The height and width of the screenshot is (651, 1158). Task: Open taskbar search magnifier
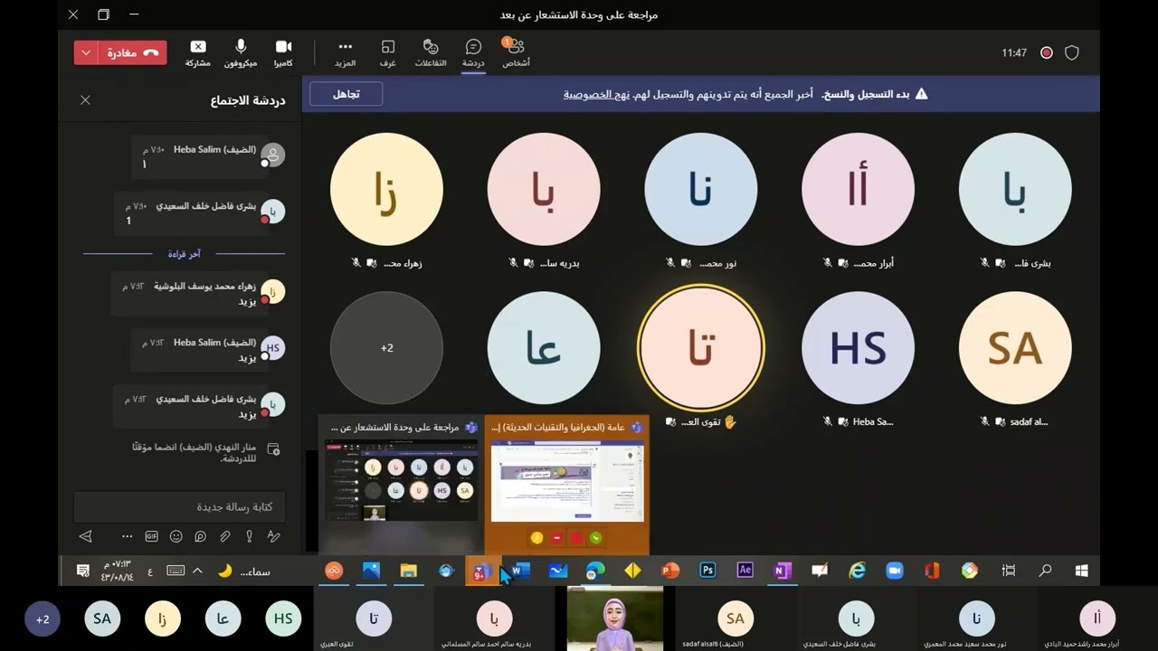[x=1045, y=571]
